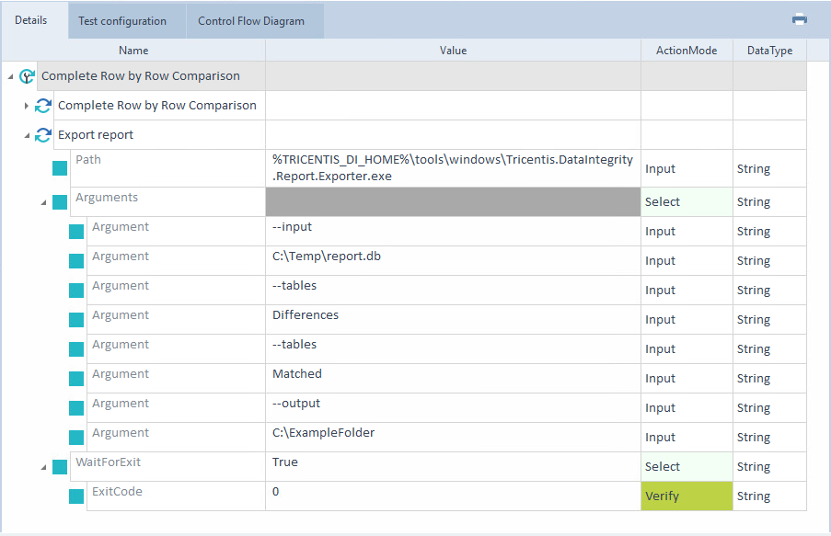The width and height of the screenshot is (831, 536).
Task: Click the printer icon in the top right
Action: tap(800, 19)
